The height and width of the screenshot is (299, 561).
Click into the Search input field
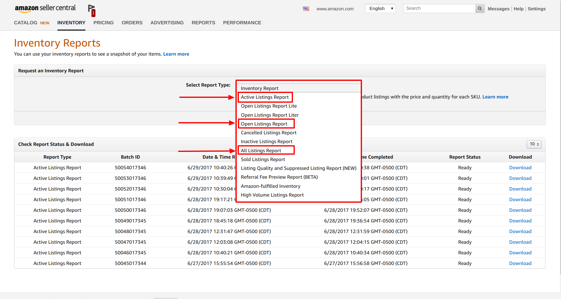(439, 9)
